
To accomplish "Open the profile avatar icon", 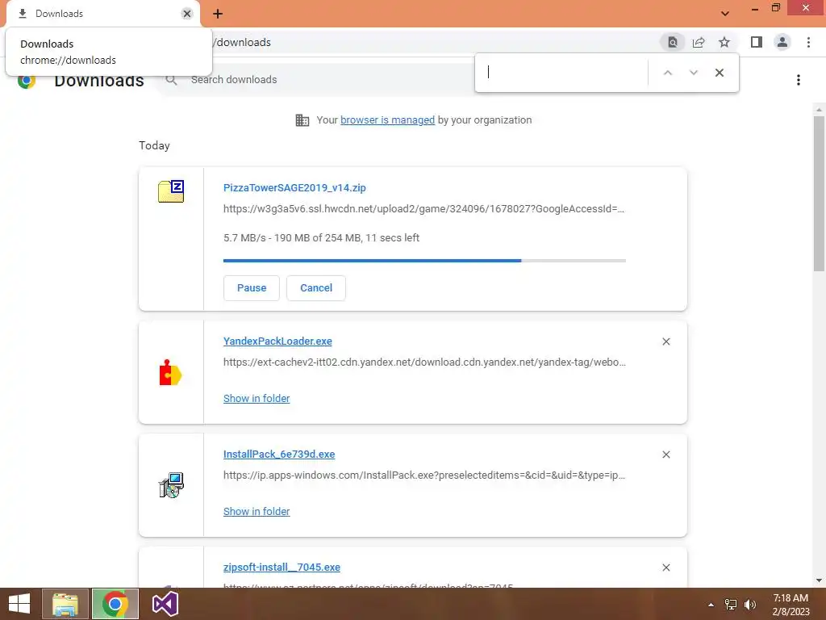I will pos(782,42).
